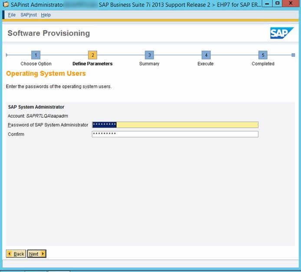Screen dimensions: 301x272
Task: Click step 3 Summary marker
Action: tap(149, 55)
